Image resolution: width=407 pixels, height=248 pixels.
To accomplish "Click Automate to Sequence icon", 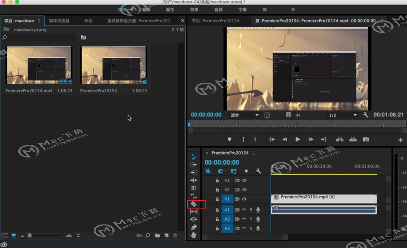I will point(140,236).
